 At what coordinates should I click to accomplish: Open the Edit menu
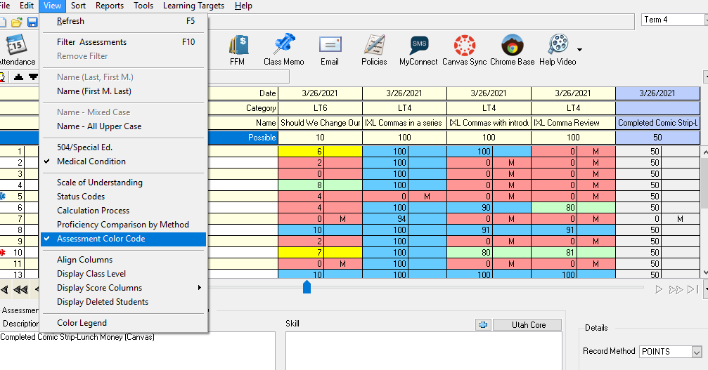(x=27, y=6)
